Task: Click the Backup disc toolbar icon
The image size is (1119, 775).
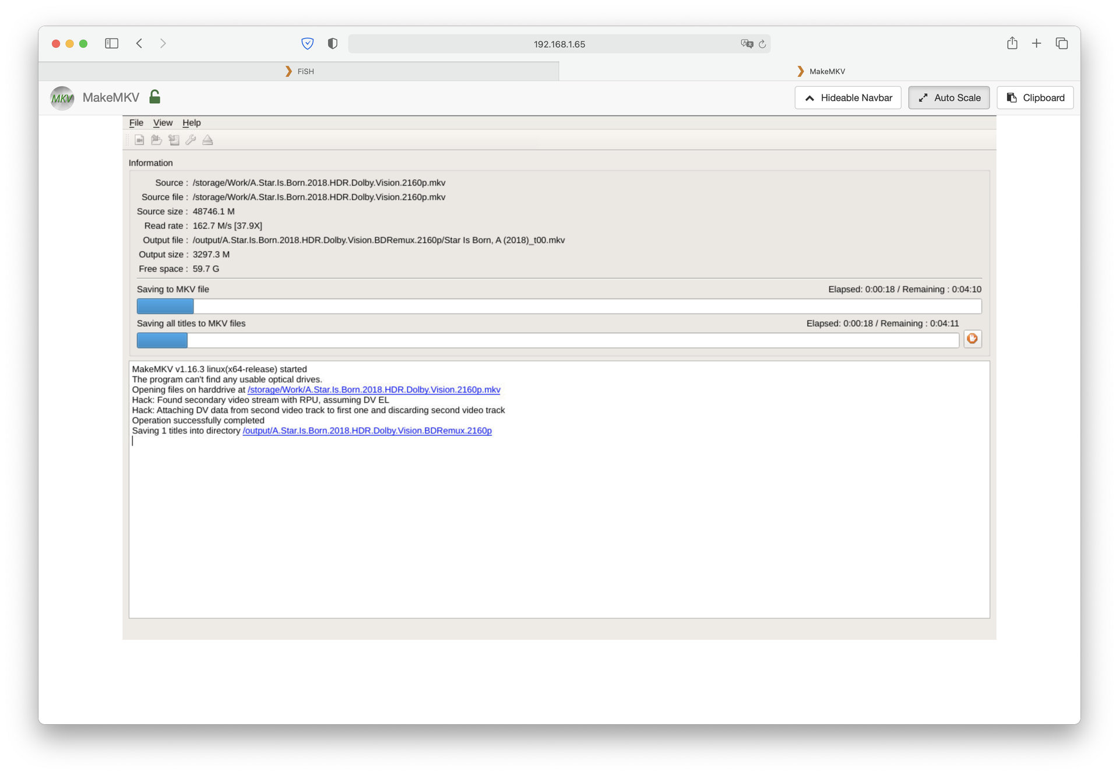Action: (174, 140)
